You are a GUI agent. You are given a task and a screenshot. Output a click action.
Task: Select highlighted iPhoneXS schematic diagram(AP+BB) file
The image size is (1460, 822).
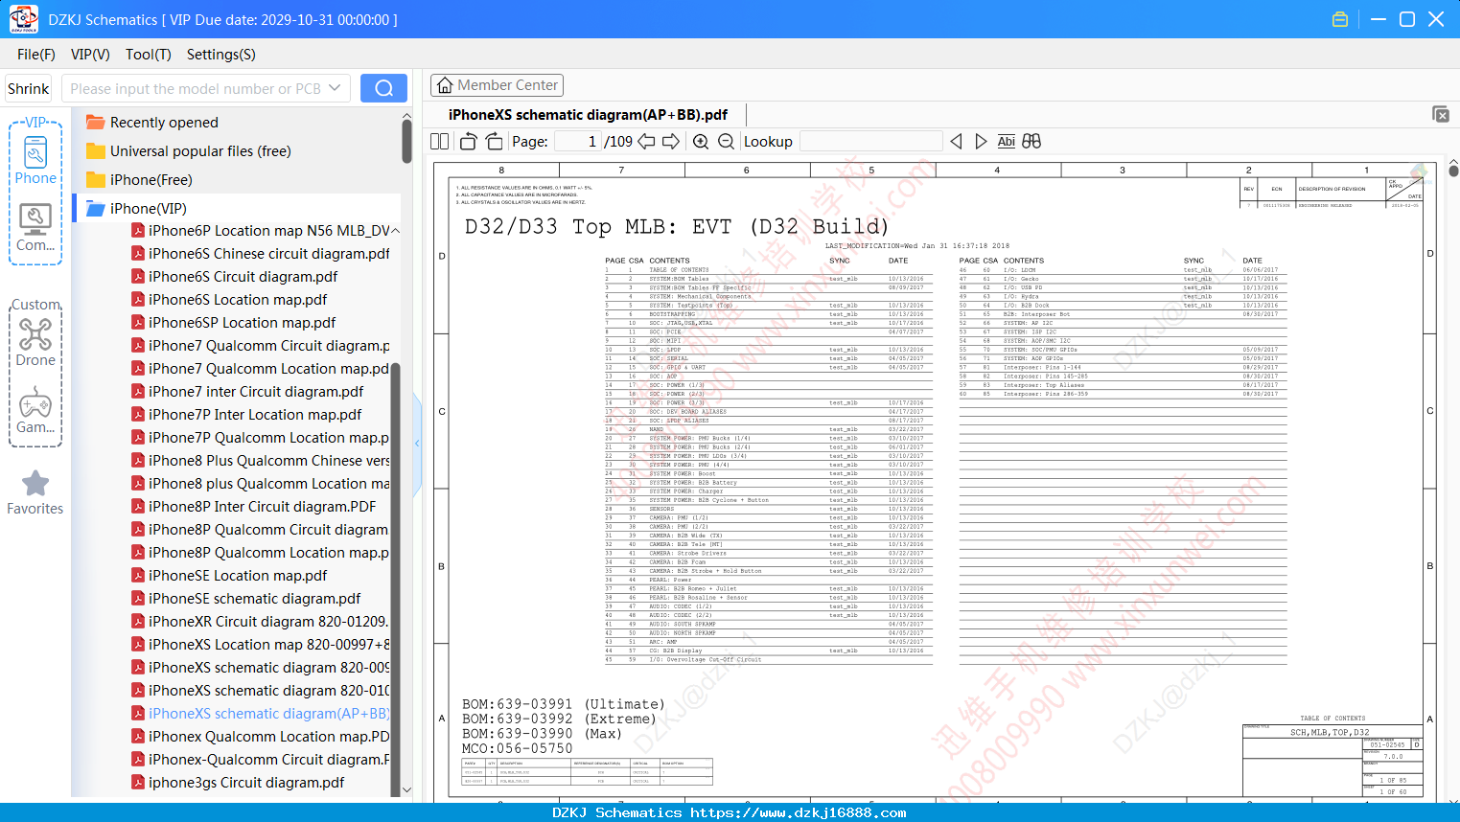click(260, 714)
